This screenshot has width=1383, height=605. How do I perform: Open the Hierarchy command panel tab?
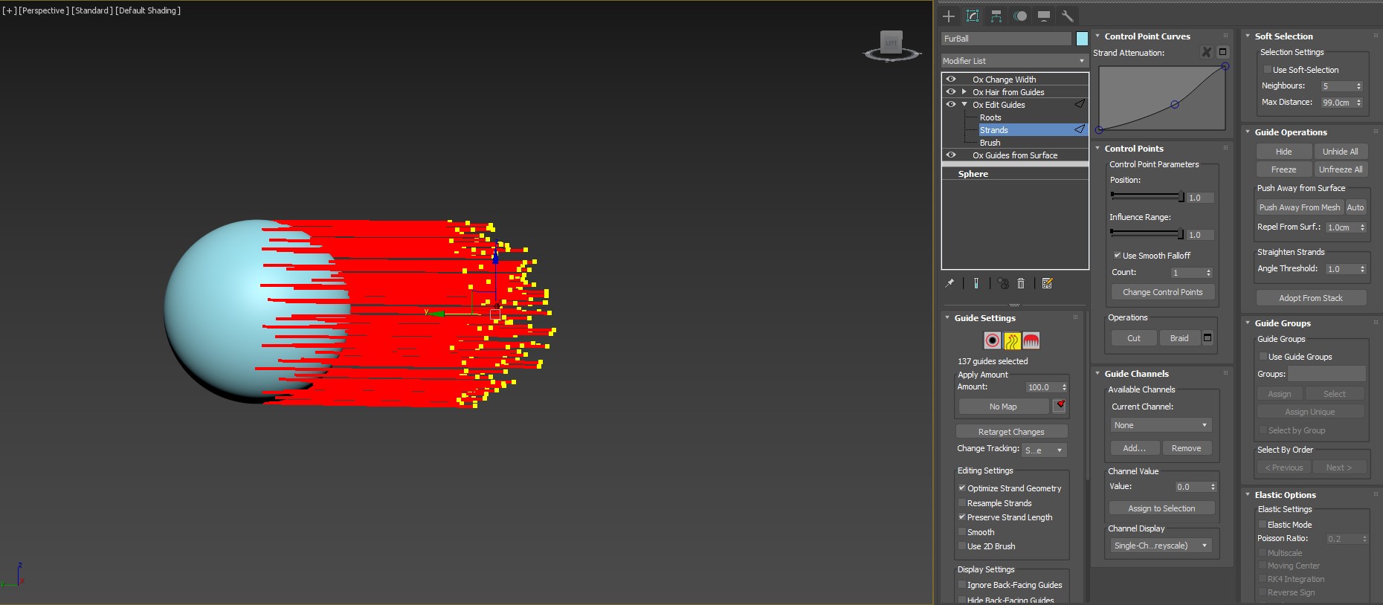click(x=996, y=16)
